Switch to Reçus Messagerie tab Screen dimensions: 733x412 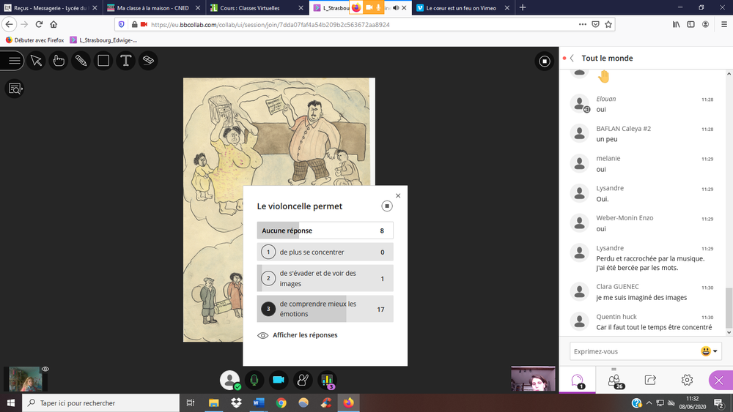[51, 8]
